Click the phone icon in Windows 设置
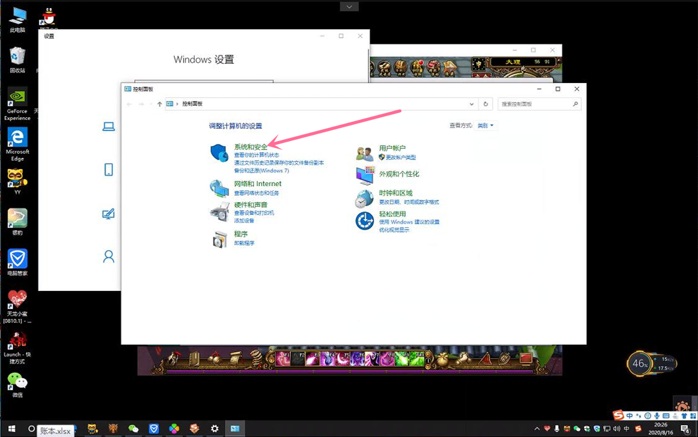The height and width of the screenshot is (437, 698). (109, 170)
